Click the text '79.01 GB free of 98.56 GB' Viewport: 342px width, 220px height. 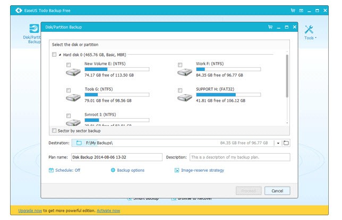tap(108, 101)
